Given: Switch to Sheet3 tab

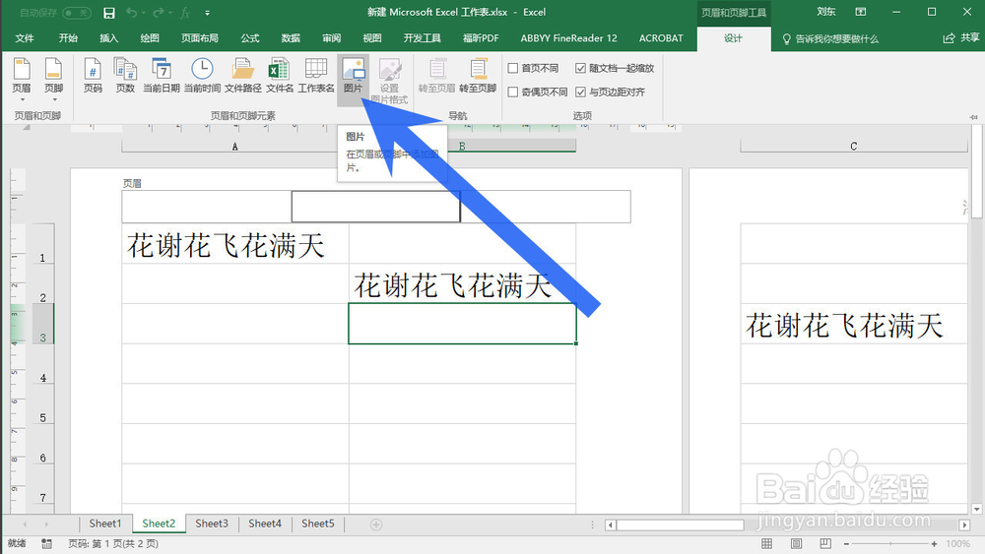Looking at the screenshot, I should [x=212, y=523].
